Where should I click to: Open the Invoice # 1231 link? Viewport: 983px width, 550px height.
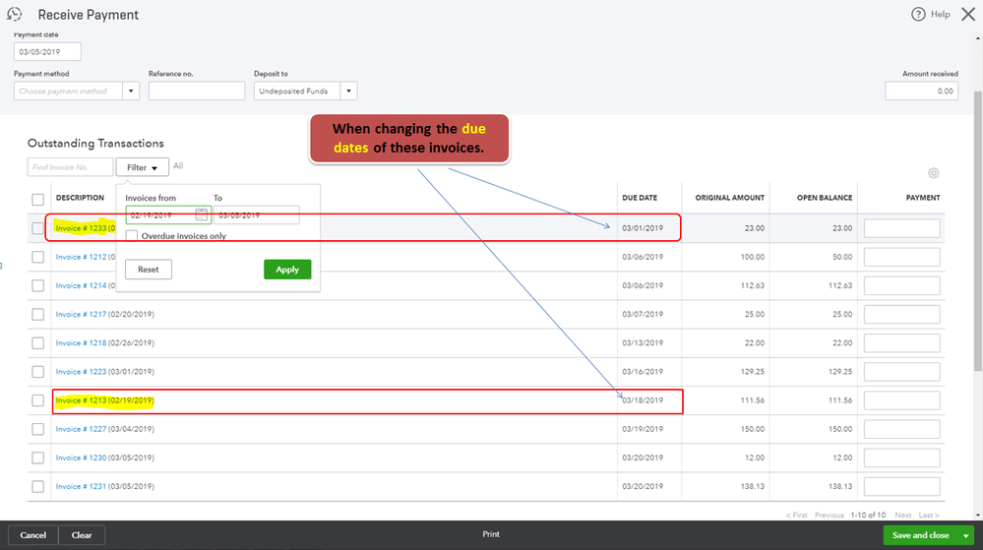(x=81, y=487)
